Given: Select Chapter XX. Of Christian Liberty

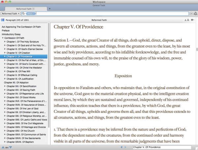Looking at the screenshot, I should pyautogui.click(x=26, y=112).
